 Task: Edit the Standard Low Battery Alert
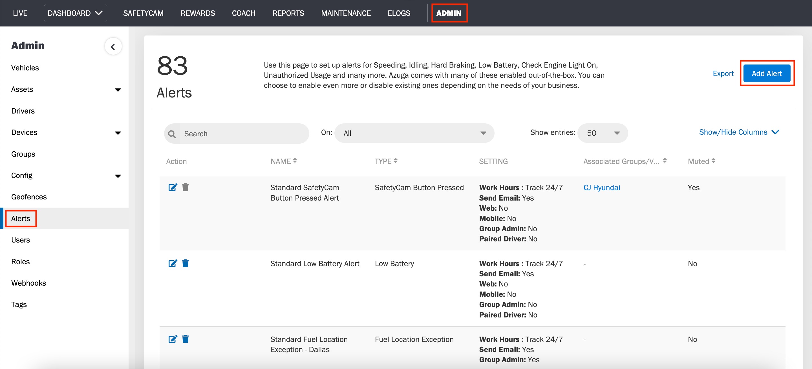coord(173,263)
